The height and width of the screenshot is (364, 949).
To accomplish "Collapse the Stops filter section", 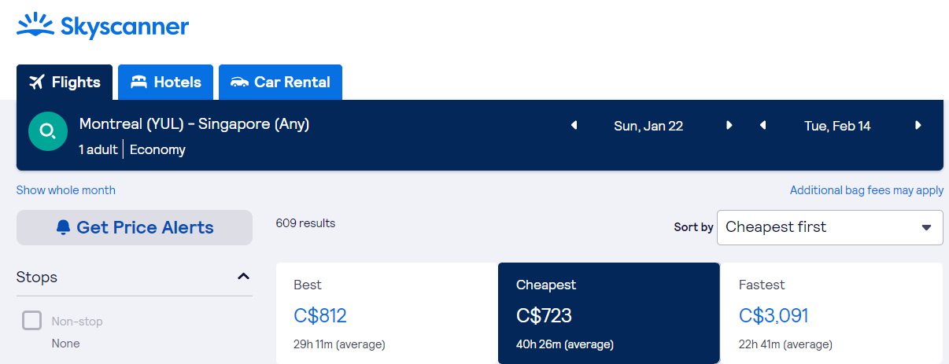I will (x=243, y=277).
